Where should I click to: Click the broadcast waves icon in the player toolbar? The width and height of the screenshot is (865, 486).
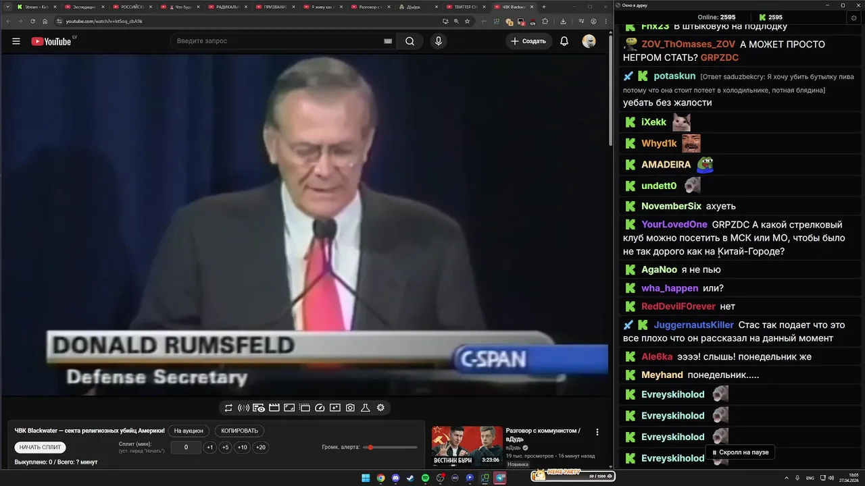243,408
